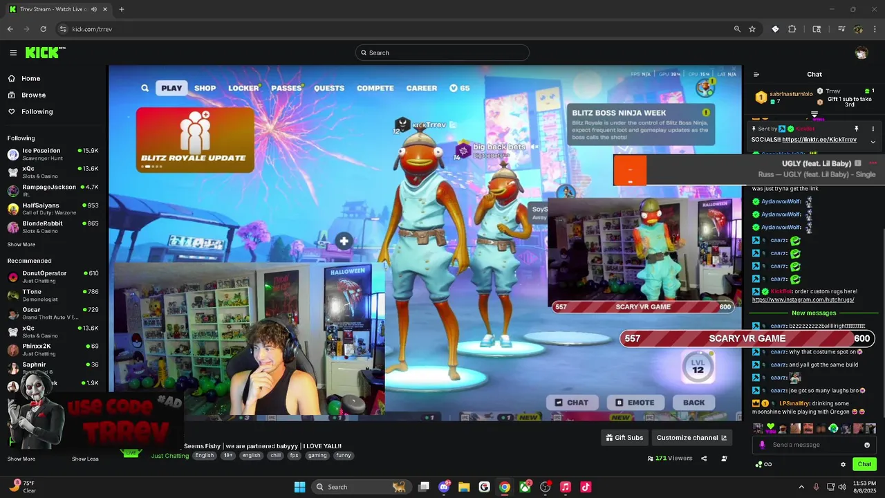Screen dimensions: 885x498
Task: Open HalfSaiyans channel in sidebar
Action: (x=53, y=208)
